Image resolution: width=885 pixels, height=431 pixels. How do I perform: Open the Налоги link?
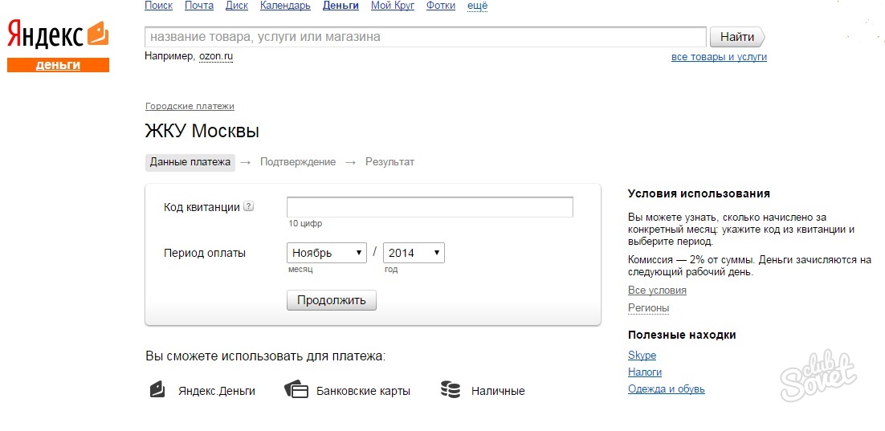click(645, 372)
